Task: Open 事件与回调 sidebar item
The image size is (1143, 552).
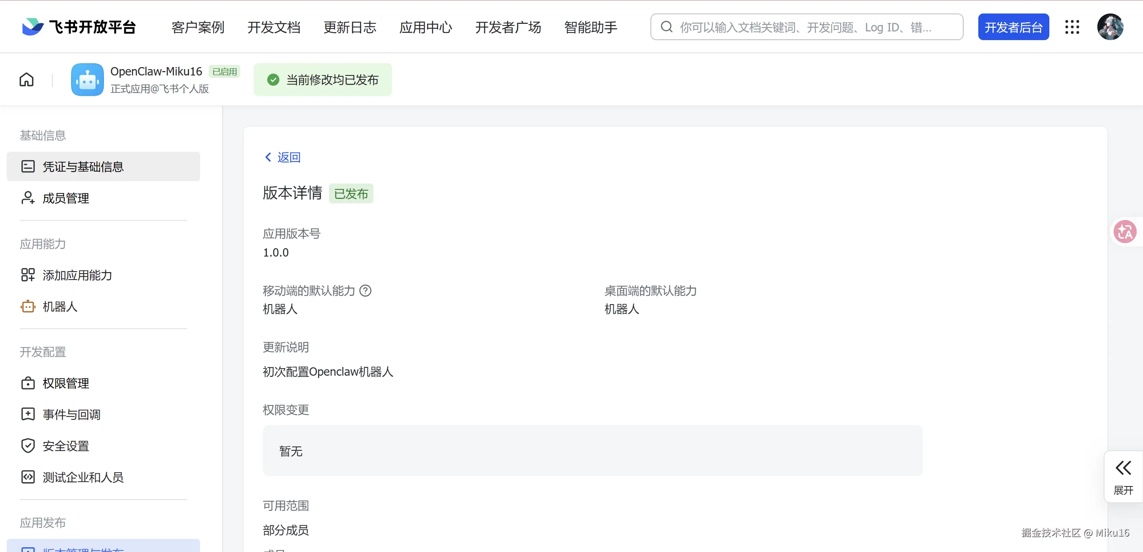Action: click(x=71, y=414)
